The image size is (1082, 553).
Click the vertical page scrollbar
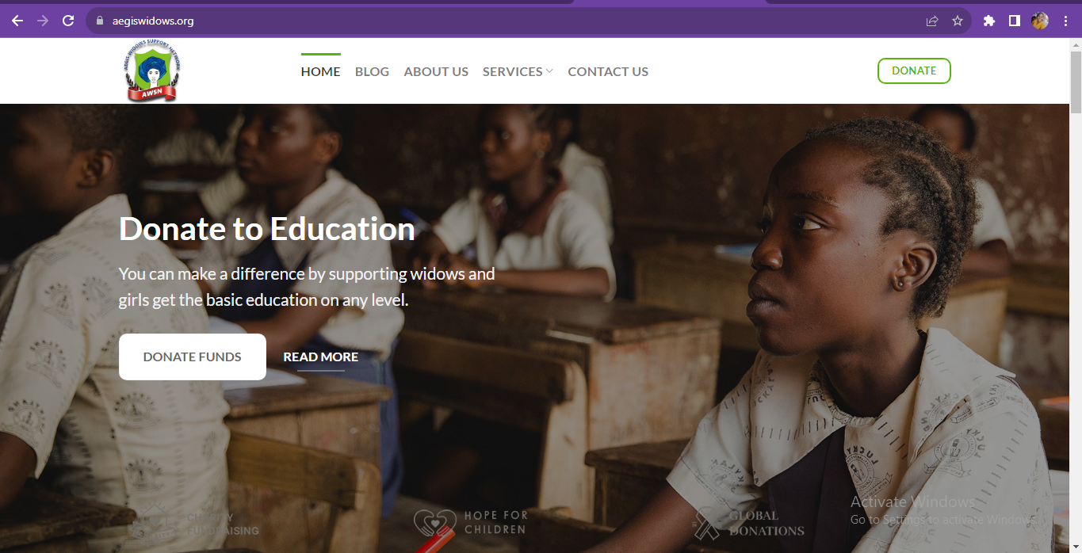coord(1076,296)
